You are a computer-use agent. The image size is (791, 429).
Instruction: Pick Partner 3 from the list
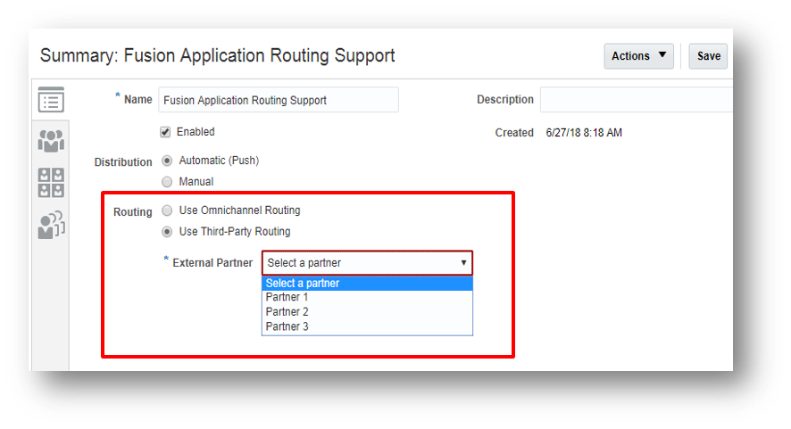(x=367, y=326)
